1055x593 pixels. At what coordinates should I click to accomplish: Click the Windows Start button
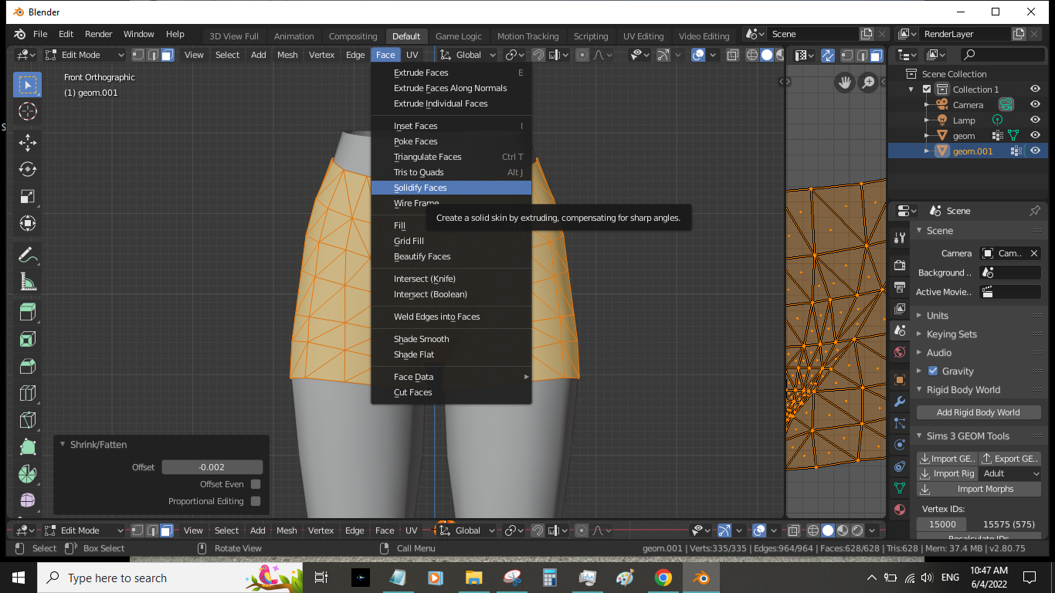tap(19, 578)
